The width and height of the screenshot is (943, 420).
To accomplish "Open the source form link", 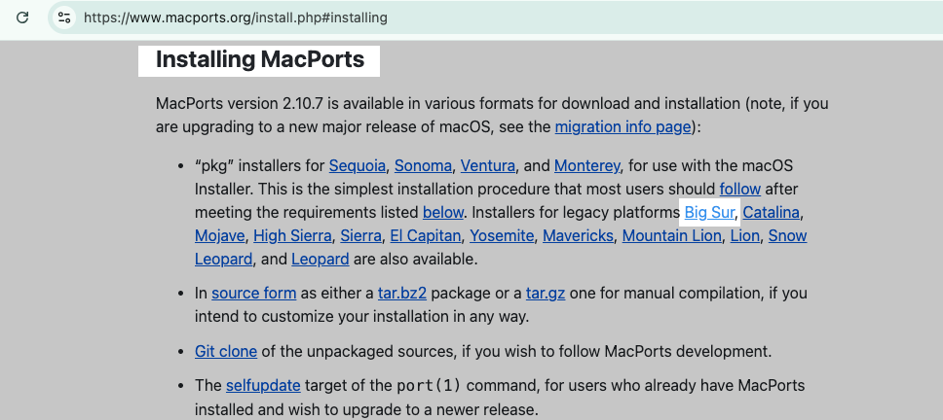I will [x=254, y=294].
